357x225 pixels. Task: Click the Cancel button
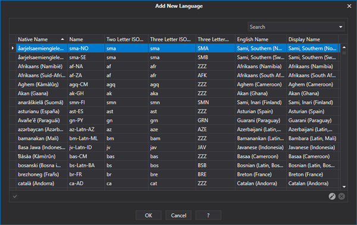tap(178, 215)
